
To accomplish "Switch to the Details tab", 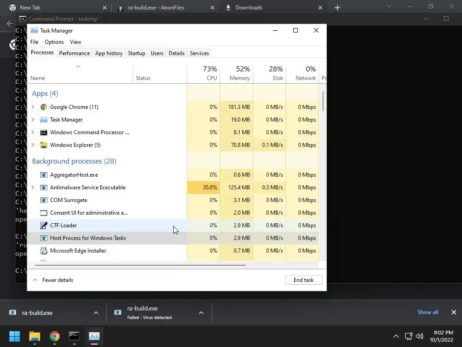I will coord(176,53).
